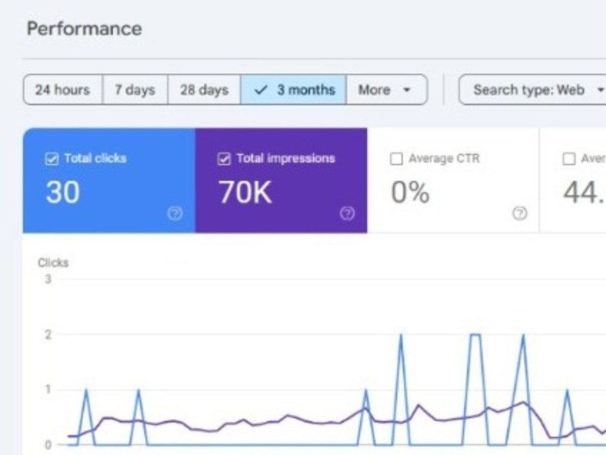The height and width of the screenshot is (455, 606).
Task: Open help icon on Average CTR card
Action: (x=519, y=213)
